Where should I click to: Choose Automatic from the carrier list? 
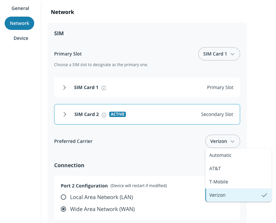(220, 155)
